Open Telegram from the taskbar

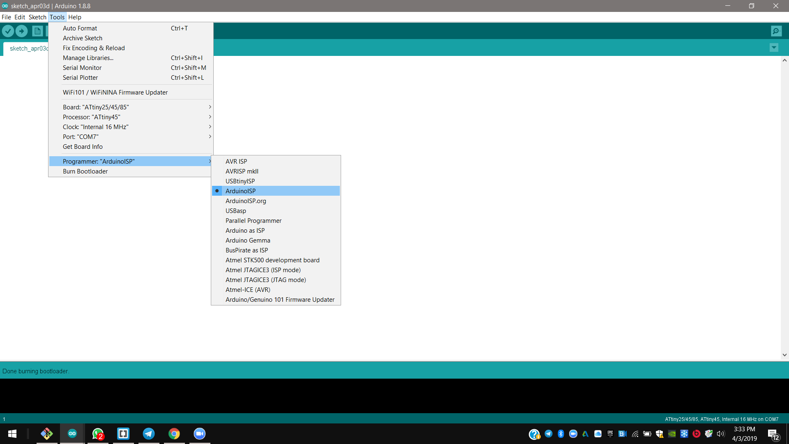[149, 434]
